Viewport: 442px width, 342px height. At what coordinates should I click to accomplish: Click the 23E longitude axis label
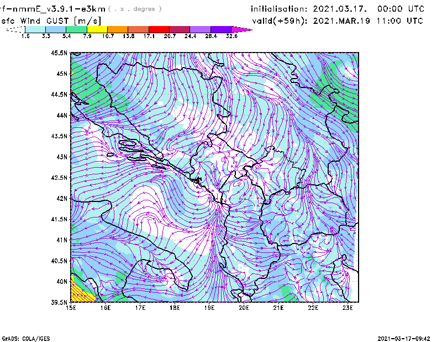pyautogui.click(x=348, y=308)
